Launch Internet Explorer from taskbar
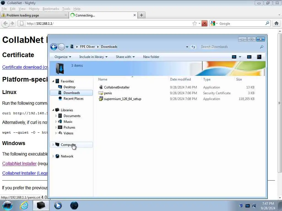The image size is (282, 211). tap(24, 206)
